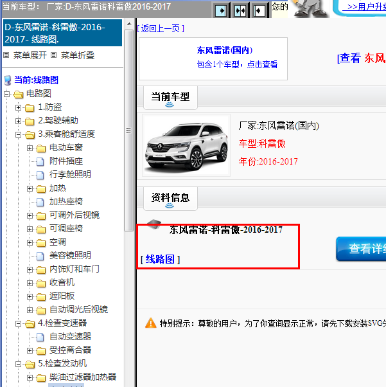The image size is (386, 387).
Task: Expand the 收音机 folder
Action: tap(30, 283)
